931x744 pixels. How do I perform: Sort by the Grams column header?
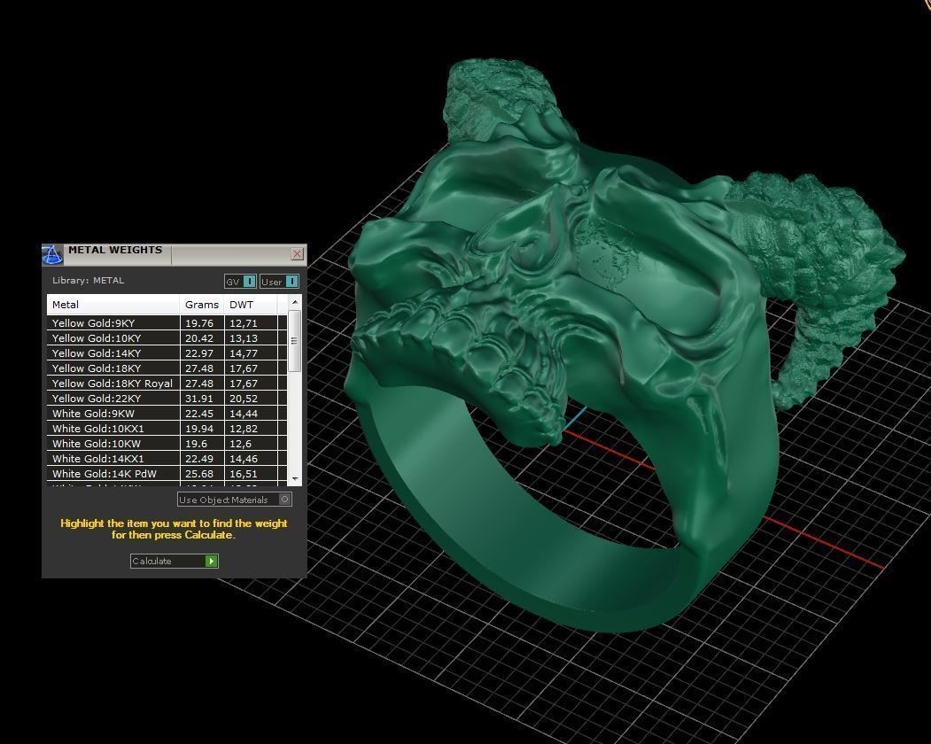pyautogui.click(x=202, y=305)
